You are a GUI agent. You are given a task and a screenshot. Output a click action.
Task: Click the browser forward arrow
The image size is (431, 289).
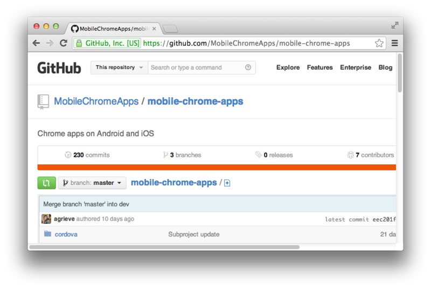click(50, 43)
